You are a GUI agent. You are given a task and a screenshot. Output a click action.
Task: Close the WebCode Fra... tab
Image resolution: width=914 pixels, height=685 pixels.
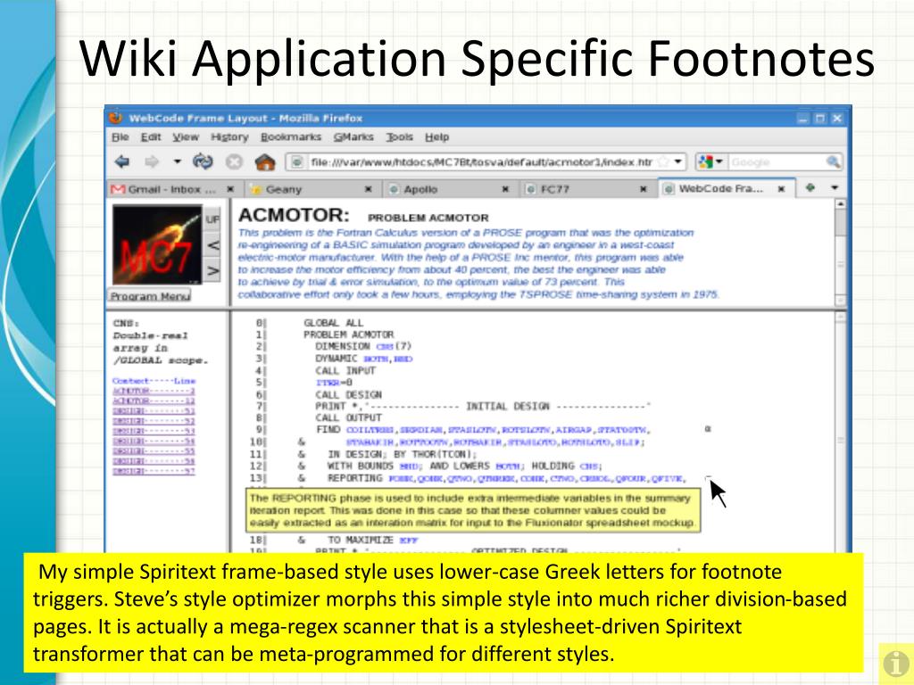click(x=782, y=189)
